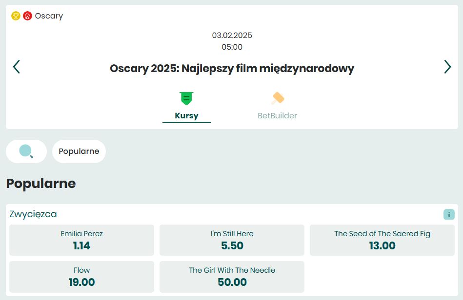
Task: Navigate to previous event with left chevron
Action: 16,67
